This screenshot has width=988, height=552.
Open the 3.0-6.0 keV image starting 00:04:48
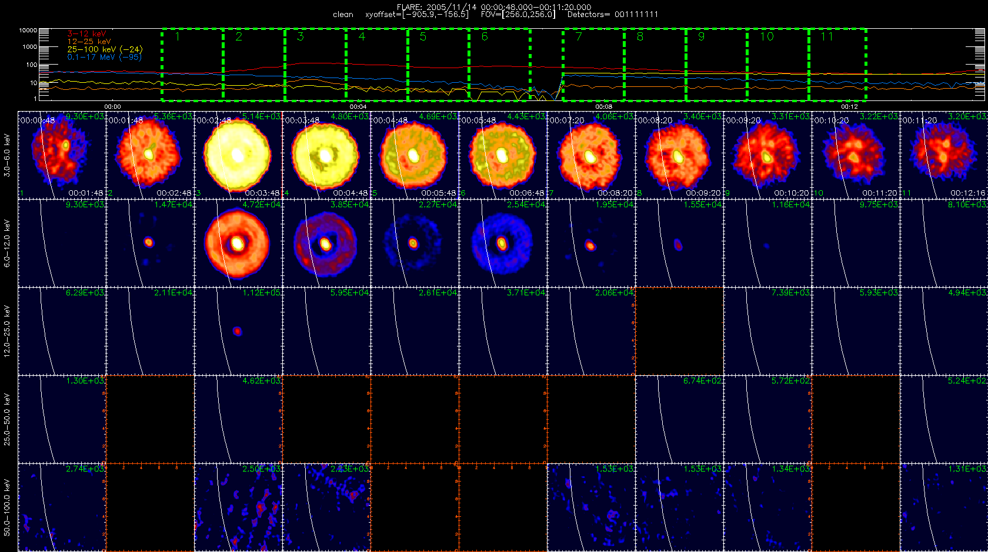click(415, 154)
